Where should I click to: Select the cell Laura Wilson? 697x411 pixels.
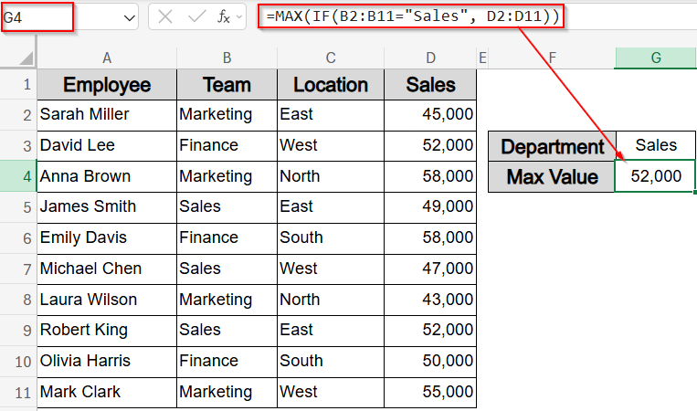click(x=107, y=300)
